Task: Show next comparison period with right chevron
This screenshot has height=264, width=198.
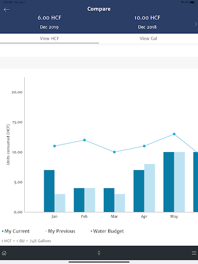Action: (196, 24)
